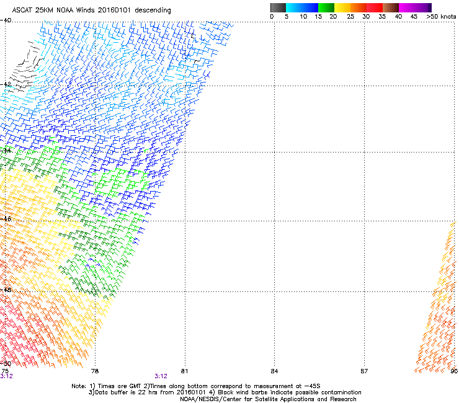Click the '90' longitude axis label
459x403 pixels.
coord(454,371)
